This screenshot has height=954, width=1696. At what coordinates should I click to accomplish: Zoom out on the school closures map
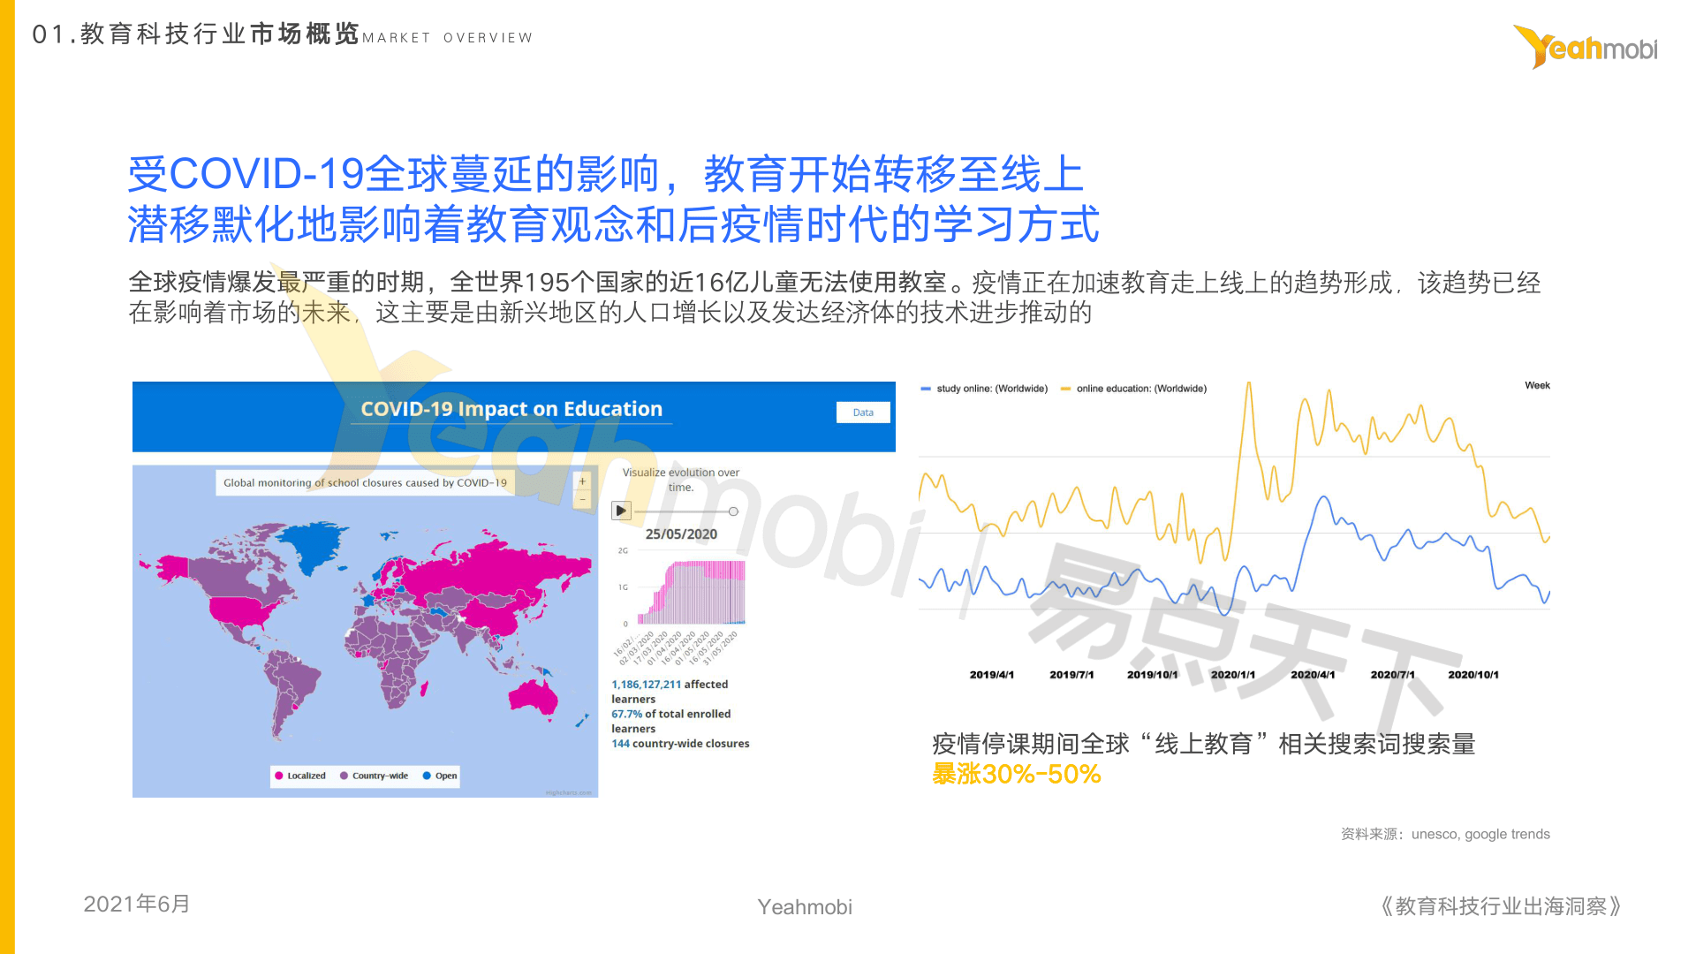click(582, 500)
